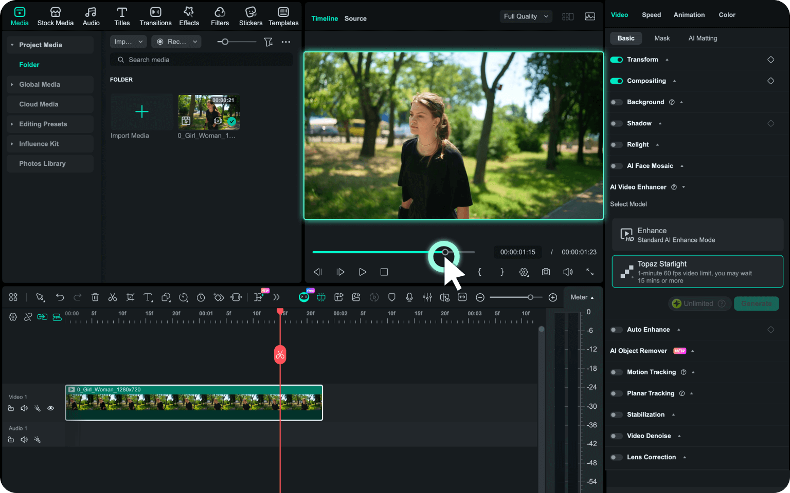Screen dimensions: 790x493
Task: Enable Motion Tracking
Action: pyautogui.click(x=616, y=372)
